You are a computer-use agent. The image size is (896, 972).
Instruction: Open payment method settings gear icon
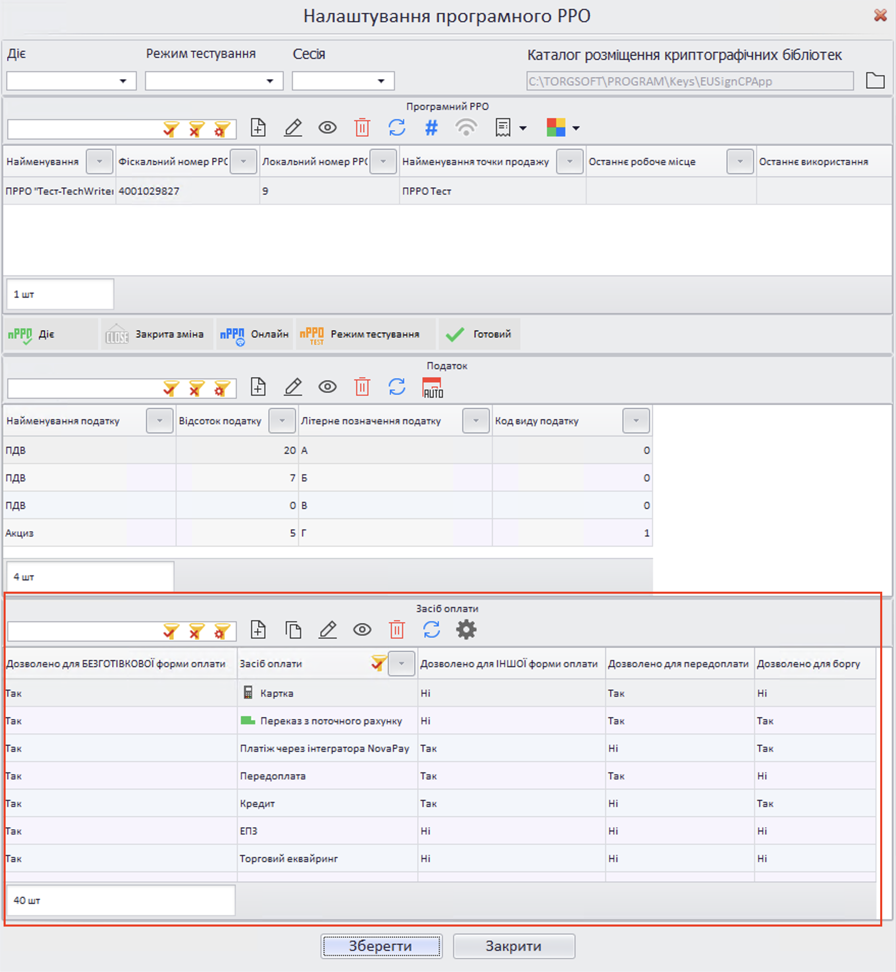click(466, 630)
